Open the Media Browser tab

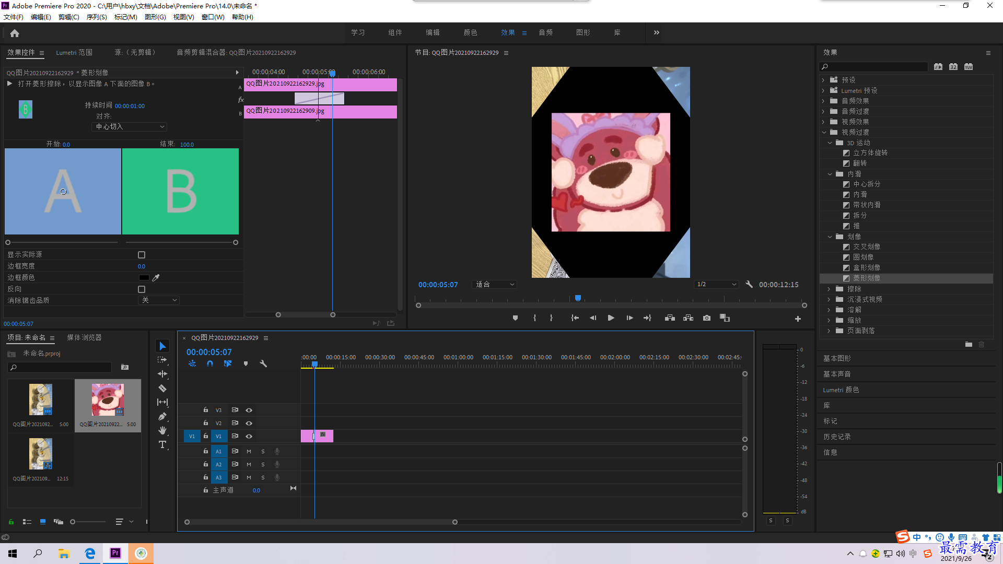click(84, 338)
